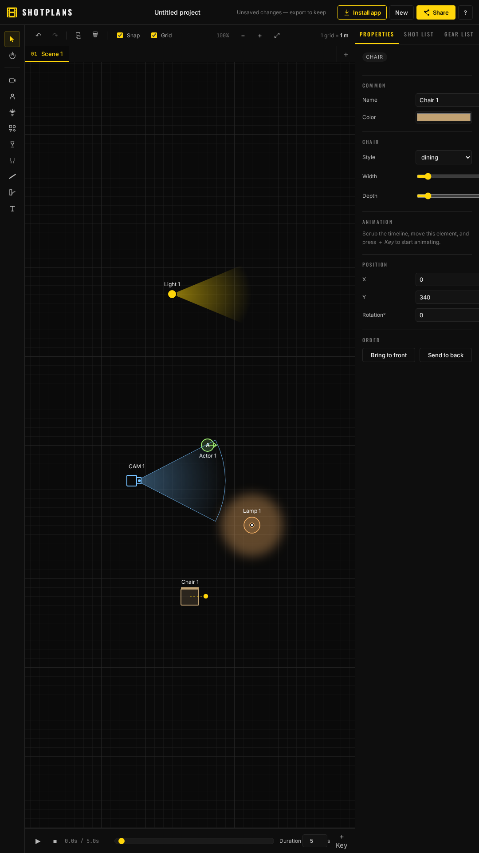Viewport: 479px width, 853px height.
Task: Click the New project button
Action: 401,12
